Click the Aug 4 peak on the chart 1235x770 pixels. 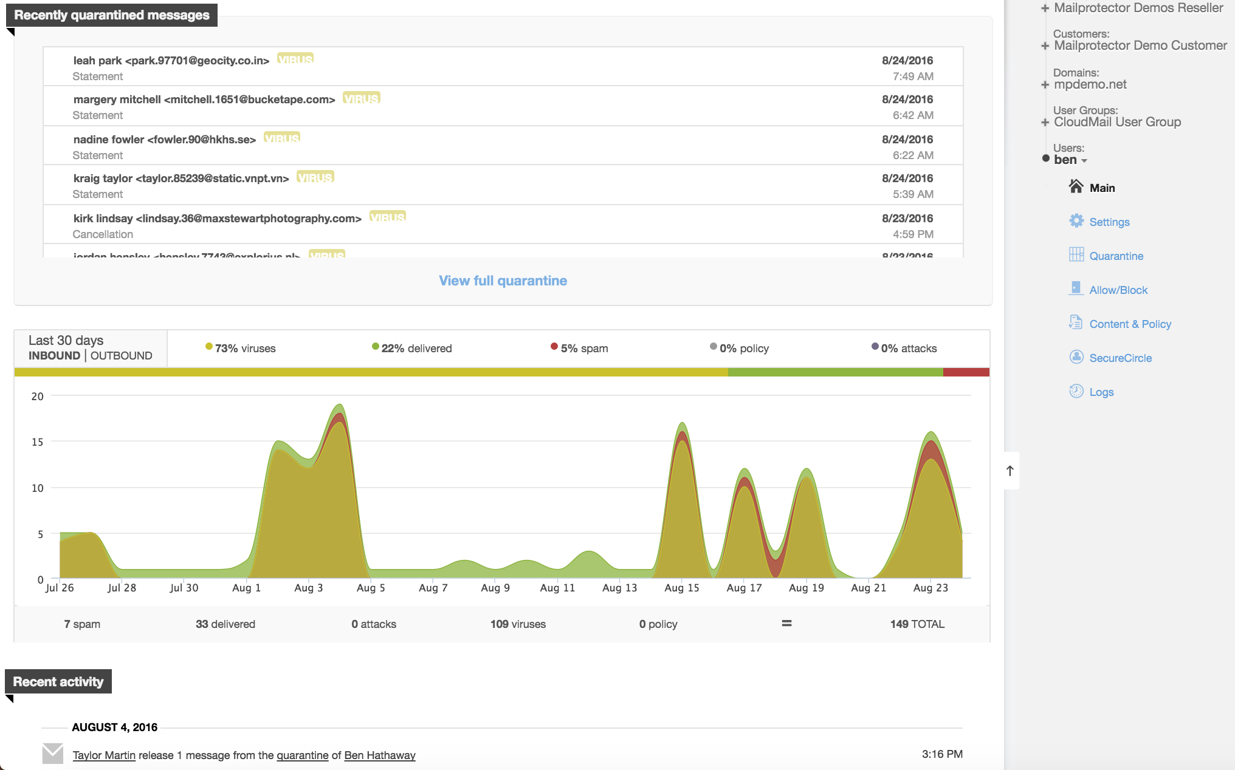(340, 406)
